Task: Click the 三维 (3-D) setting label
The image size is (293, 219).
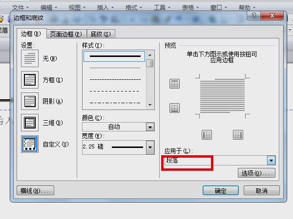Action: (x=53, y=123)
